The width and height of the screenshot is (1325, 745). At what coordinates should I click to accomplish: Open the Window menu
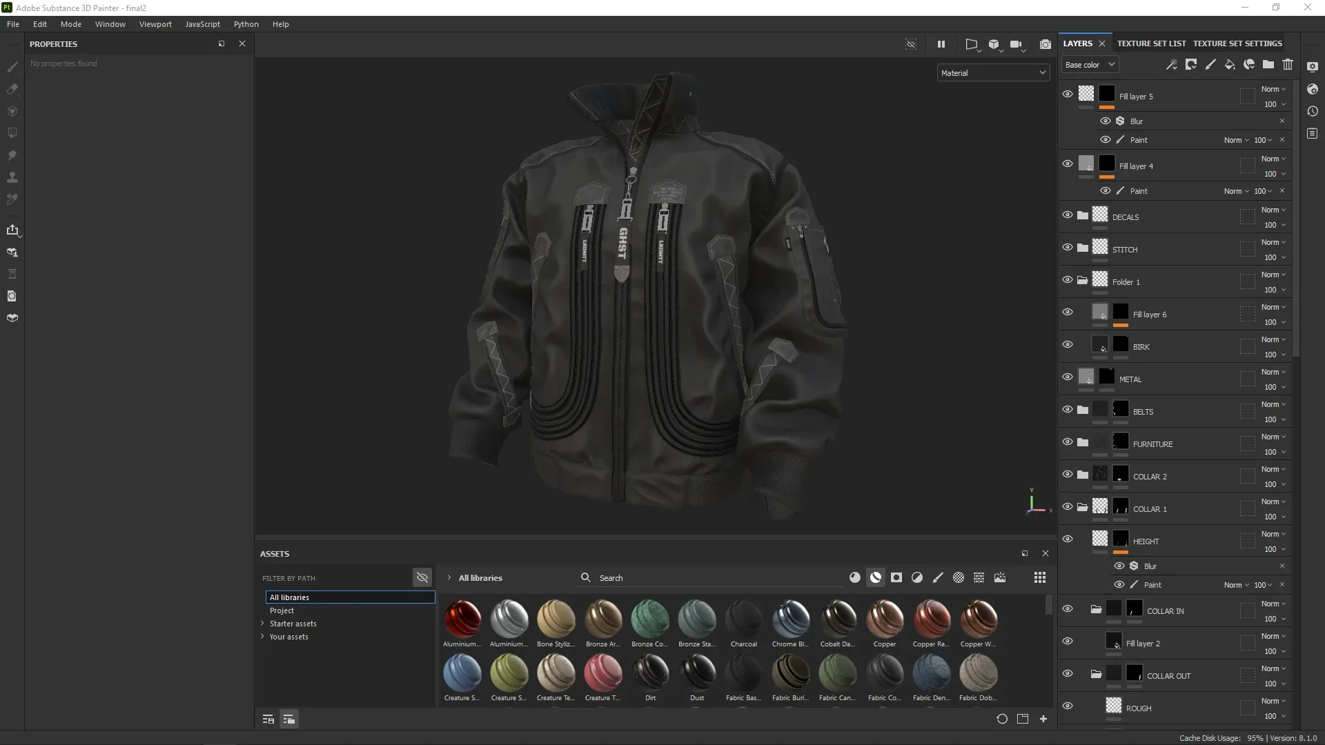coord(110,23)
